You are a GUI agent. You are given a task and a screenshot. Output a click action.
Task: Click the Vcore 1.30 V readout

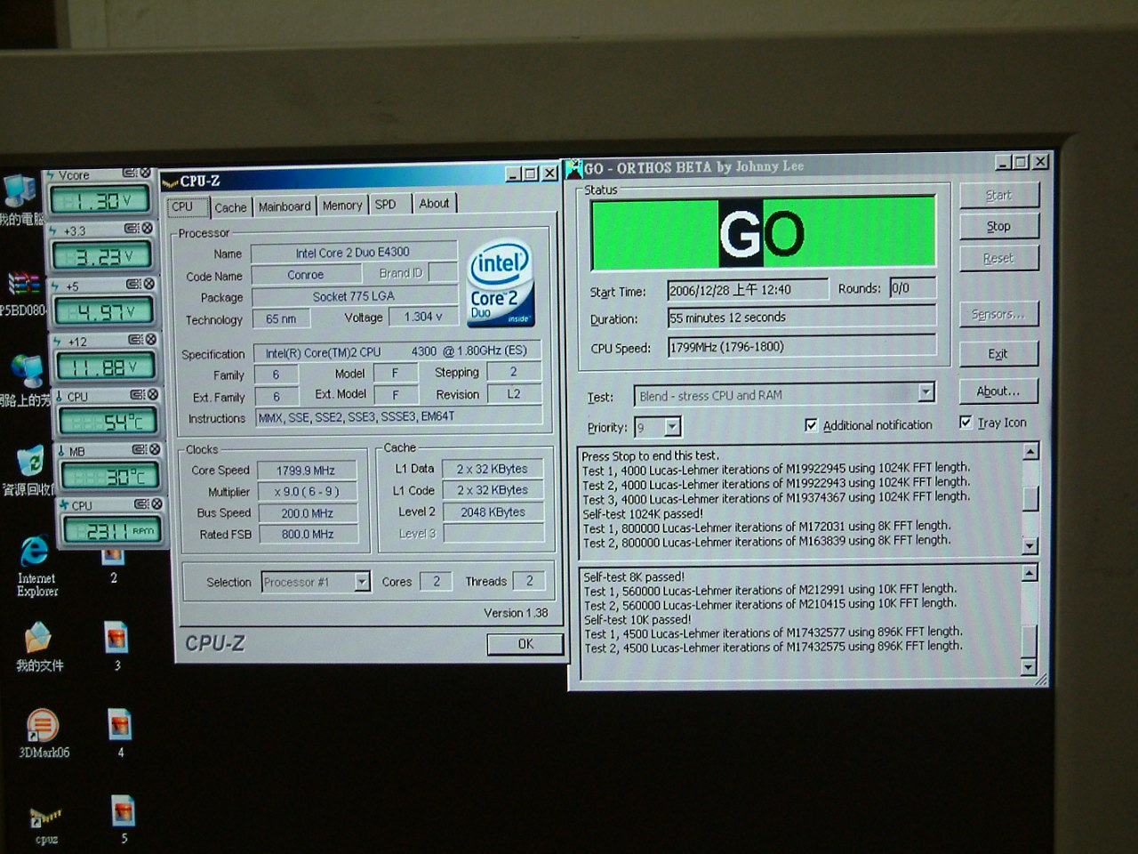(x=100, y=201)
